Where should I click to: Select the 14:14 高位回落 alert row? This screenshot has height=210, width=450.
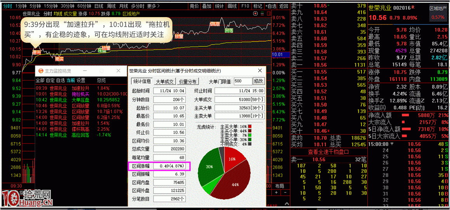pyautogui.click(x=81, y=135)
